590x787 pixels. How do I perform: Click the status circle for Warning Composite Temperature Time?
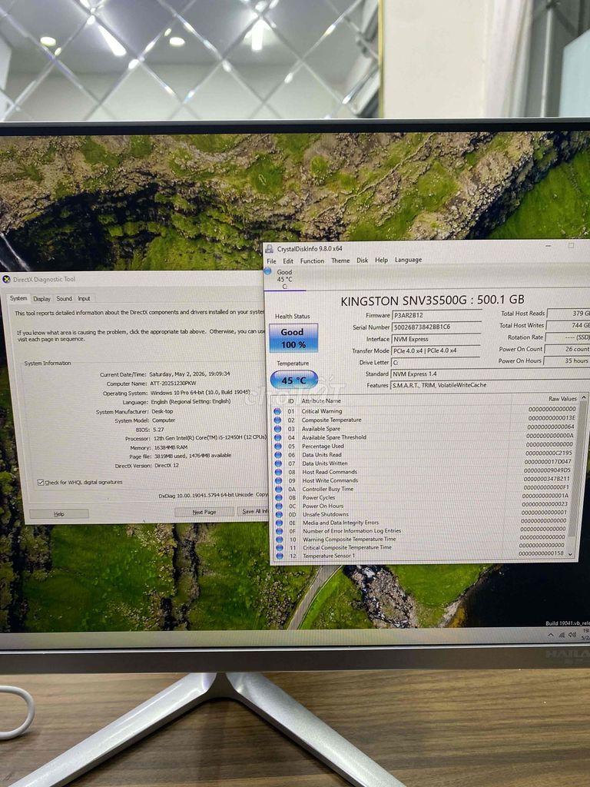click(x=280, y=539)
